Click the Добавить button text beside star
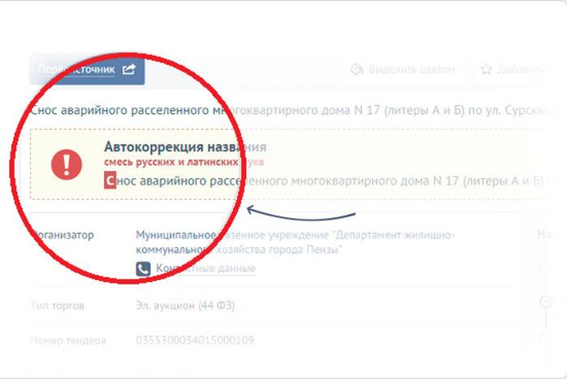Viewport: 567px width, 379px height. coord(523,69)
